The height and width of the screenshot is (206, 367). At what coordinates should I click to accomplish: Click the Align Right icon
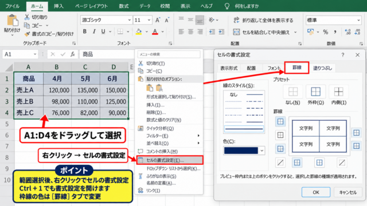200,32
